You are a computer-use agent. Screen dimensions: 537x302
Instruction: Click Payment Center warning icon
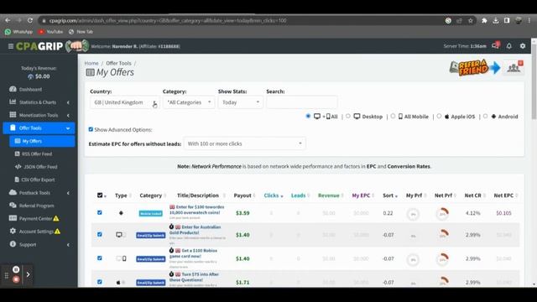[x=56, y=218]
